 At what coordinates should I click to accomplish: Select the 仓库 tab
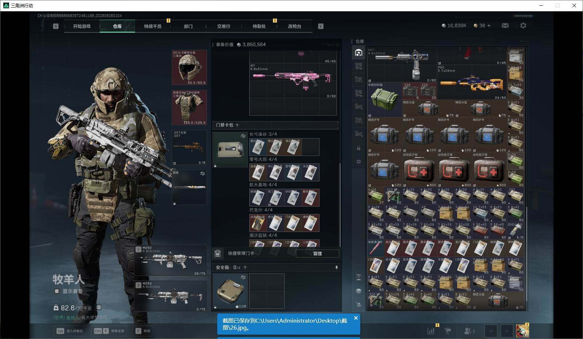click(117, 26)
